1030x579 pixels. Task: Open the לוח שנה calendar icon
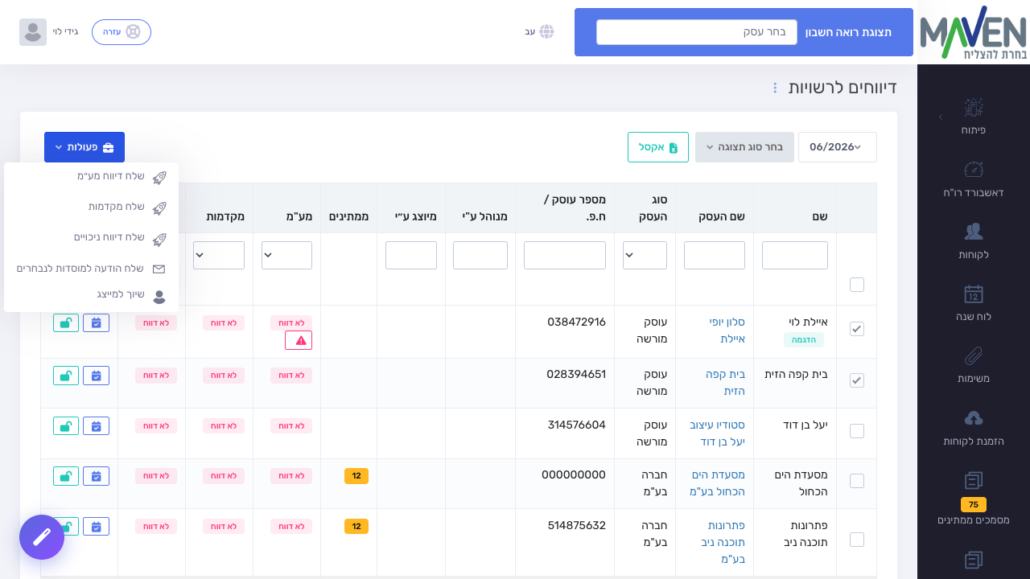coord(974,294)
